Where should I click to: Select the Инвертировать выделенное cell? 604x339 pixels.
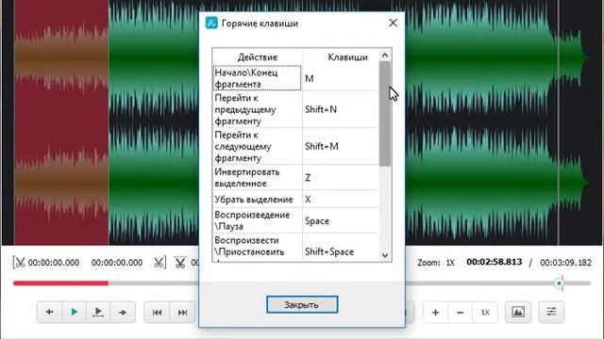click(x=257, y=178)
